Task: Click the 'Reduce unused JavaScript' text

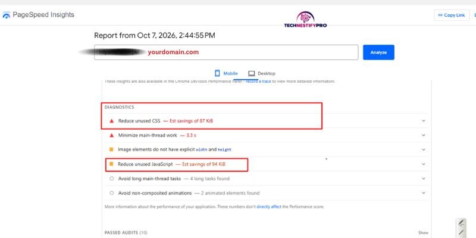Action: pyautogui.click(x=145, y=164)
